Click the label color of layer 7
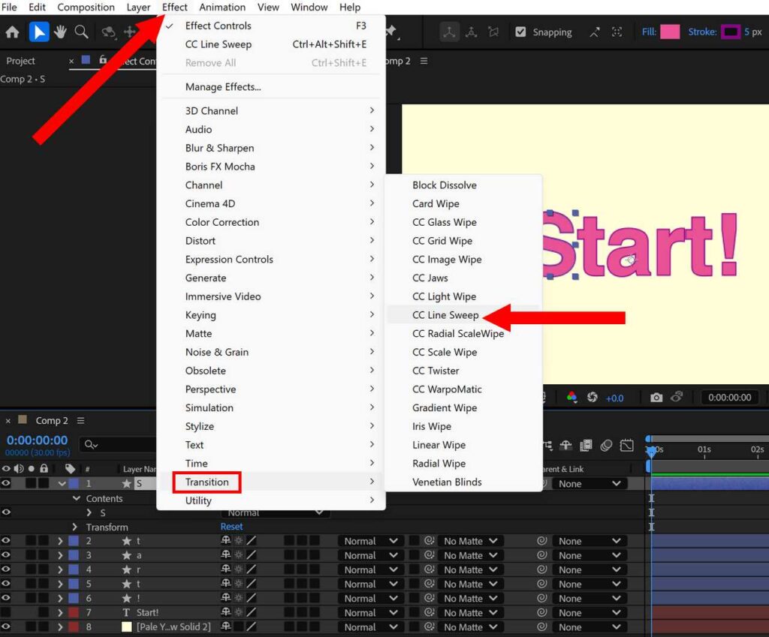This screenshot has width=769, height=637. [x=74, y=612]
